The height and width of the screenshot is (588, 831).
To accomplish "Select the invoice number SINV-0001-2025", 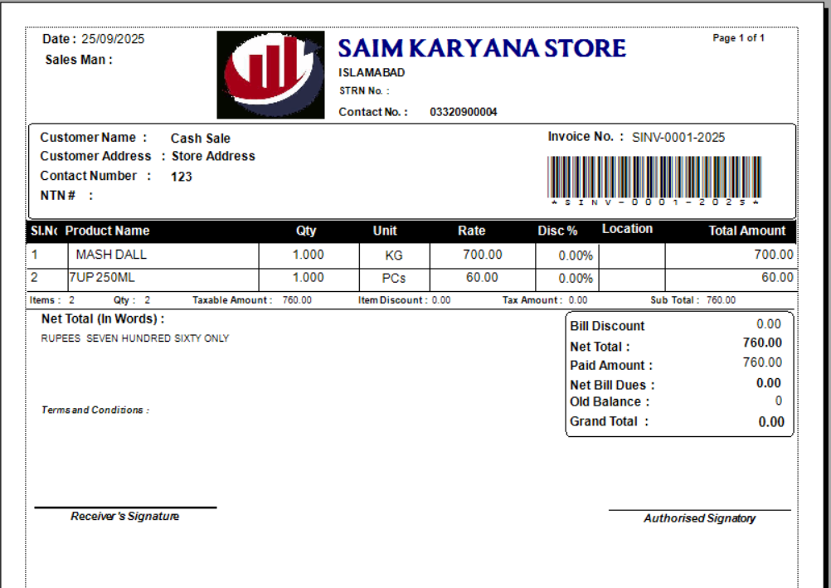I will pos(678,138).
